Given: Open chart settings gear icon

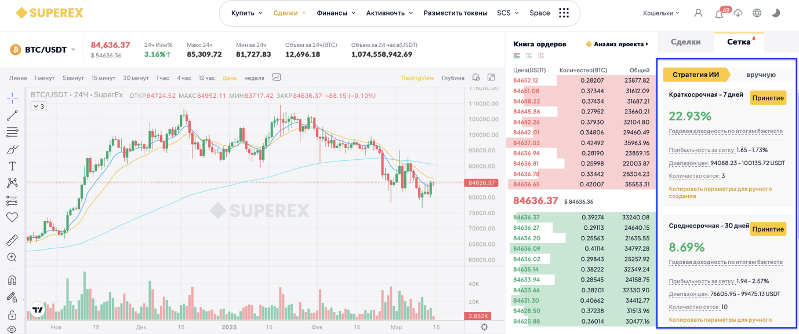Looking at the screenshot, I should 484,327.
